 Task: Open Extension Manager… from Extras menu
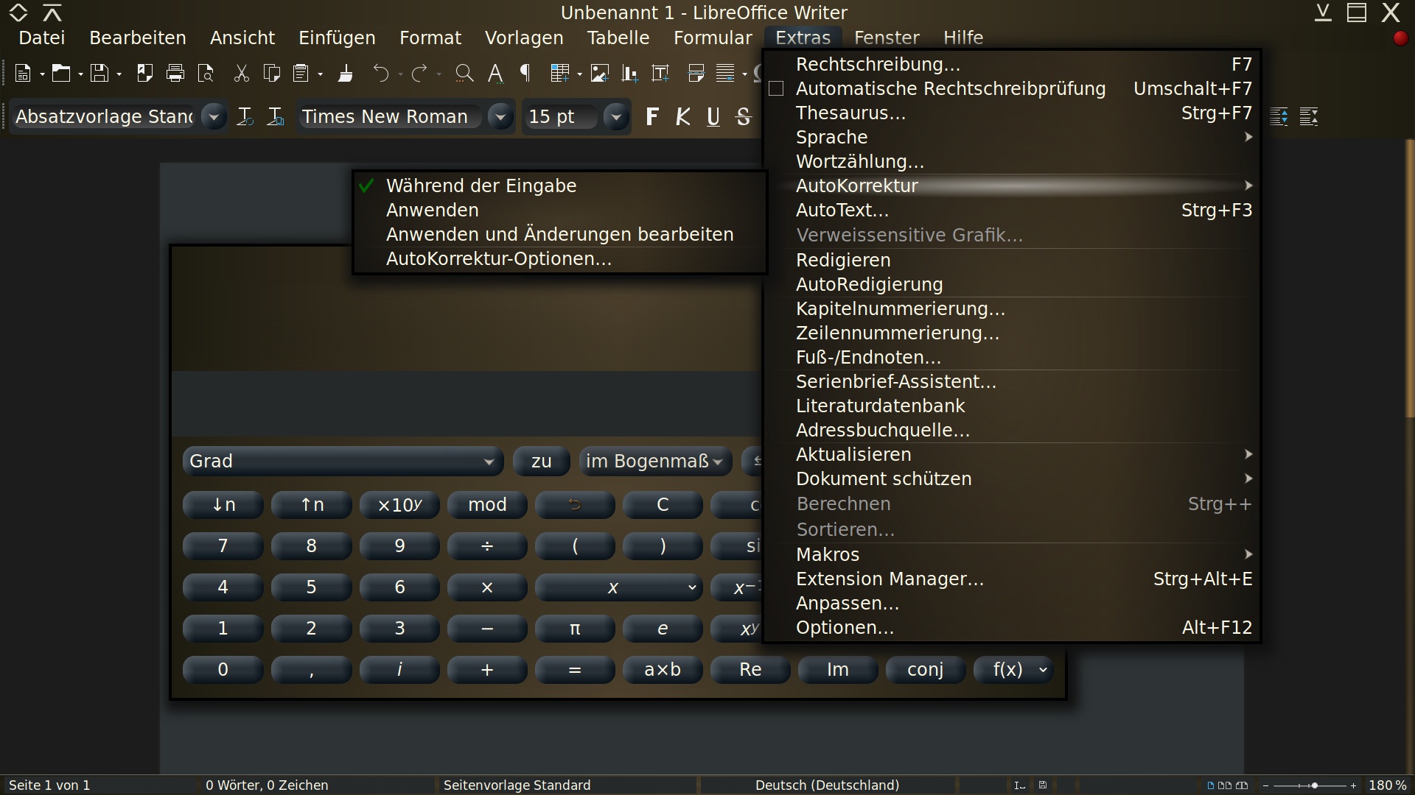tap(1013, 579)
